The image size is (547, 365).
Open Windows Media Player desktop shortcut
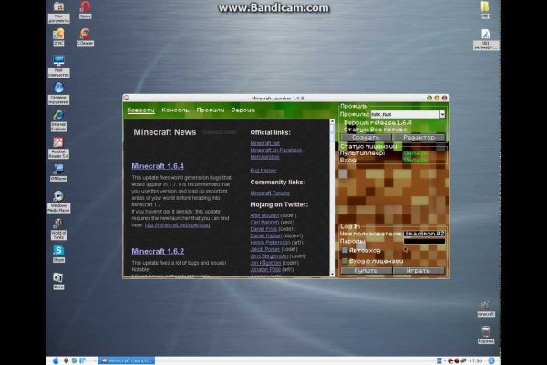tap(58, 196)
